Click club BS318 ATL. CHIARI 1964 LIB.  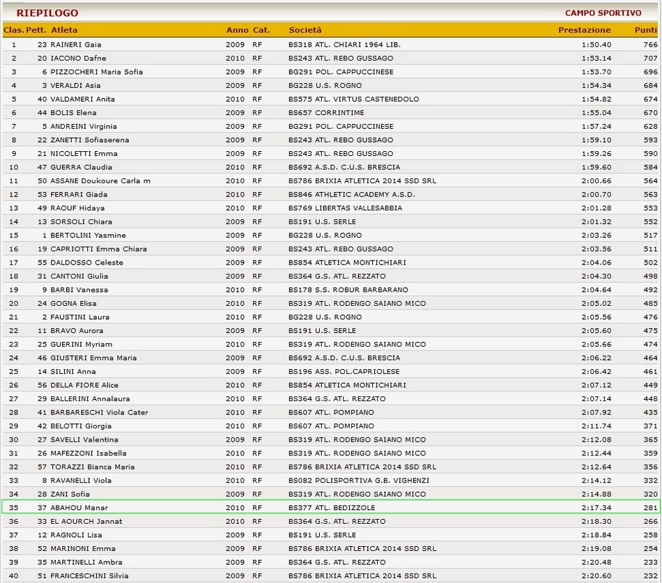(x=344, y=45)
